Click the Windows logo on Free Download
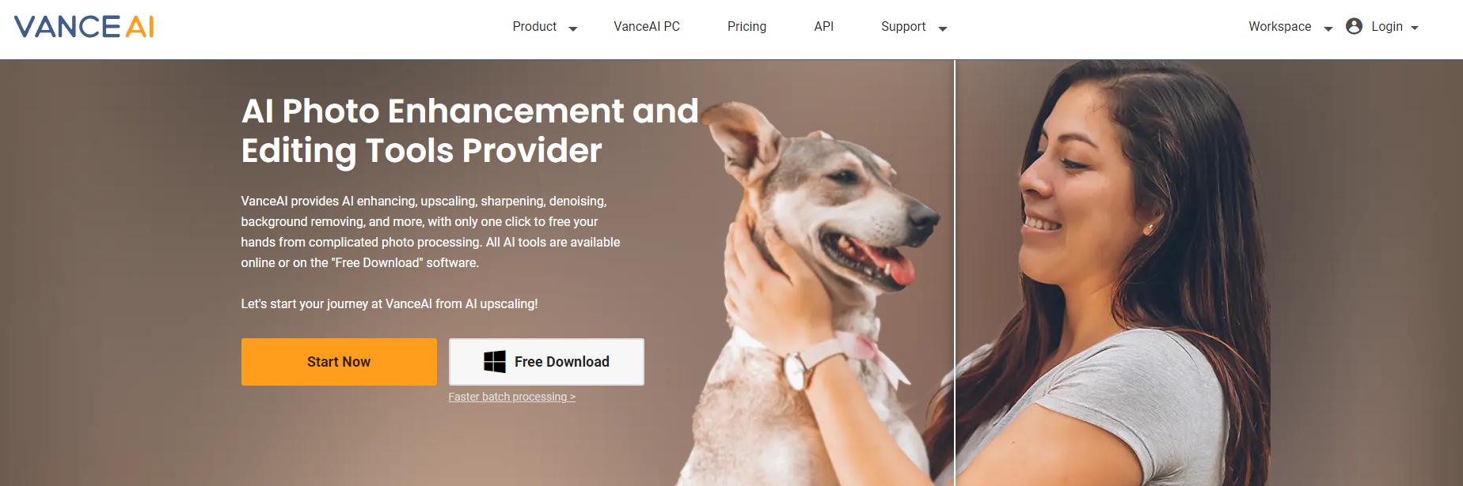 495,362
